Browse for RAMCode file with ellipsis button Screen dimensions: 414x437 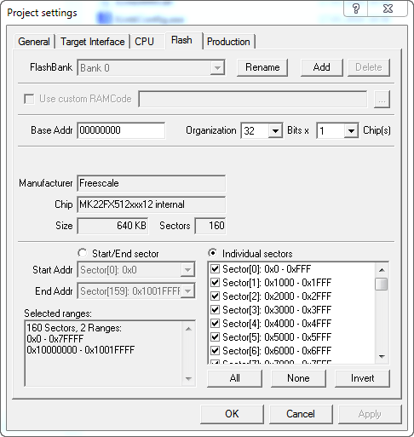382,100
